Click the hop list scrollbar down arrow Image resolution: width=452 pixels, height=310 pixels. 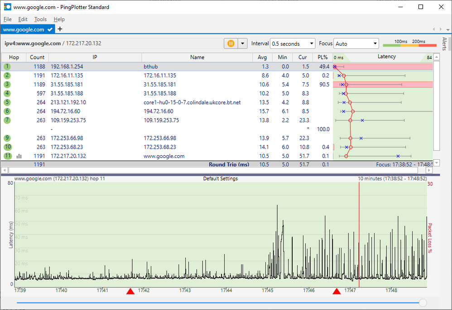point(437,163)
